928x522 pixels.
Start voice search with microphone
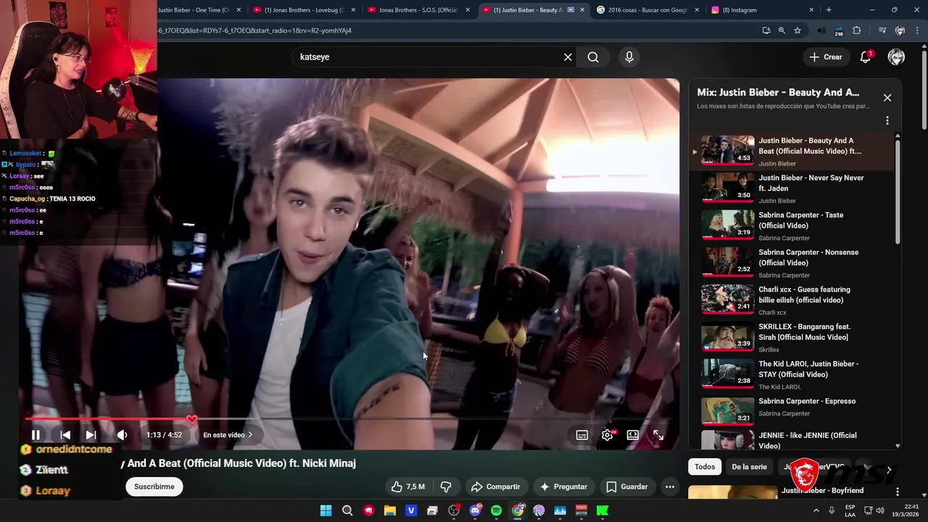pyautogui.click(x=629, y=57)
